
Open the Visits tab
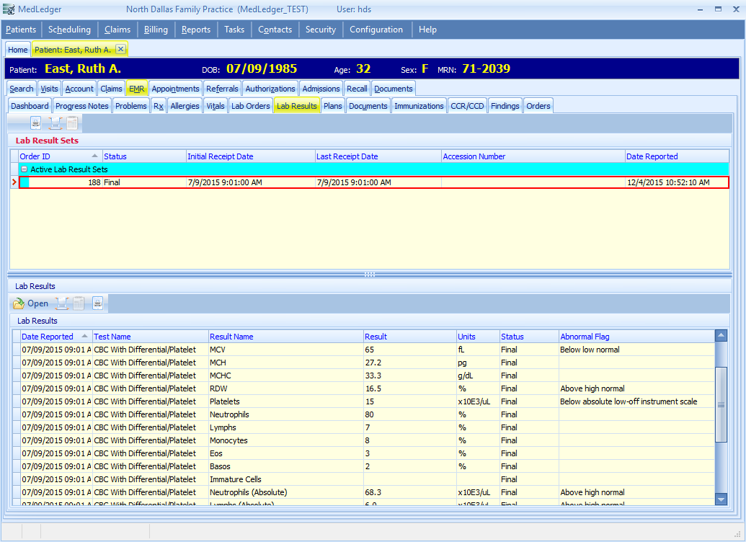pyautogui.click(x=49, y=89)
